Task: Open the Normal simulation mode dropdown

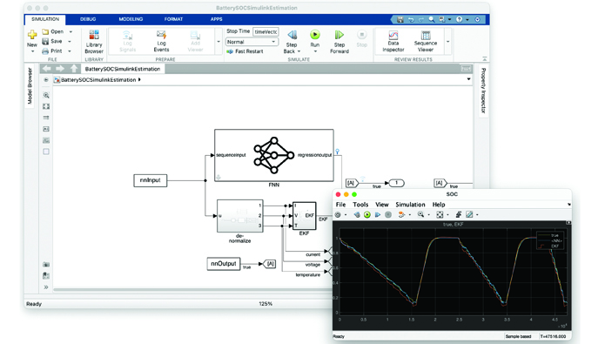Action: (x=252, y=42)
